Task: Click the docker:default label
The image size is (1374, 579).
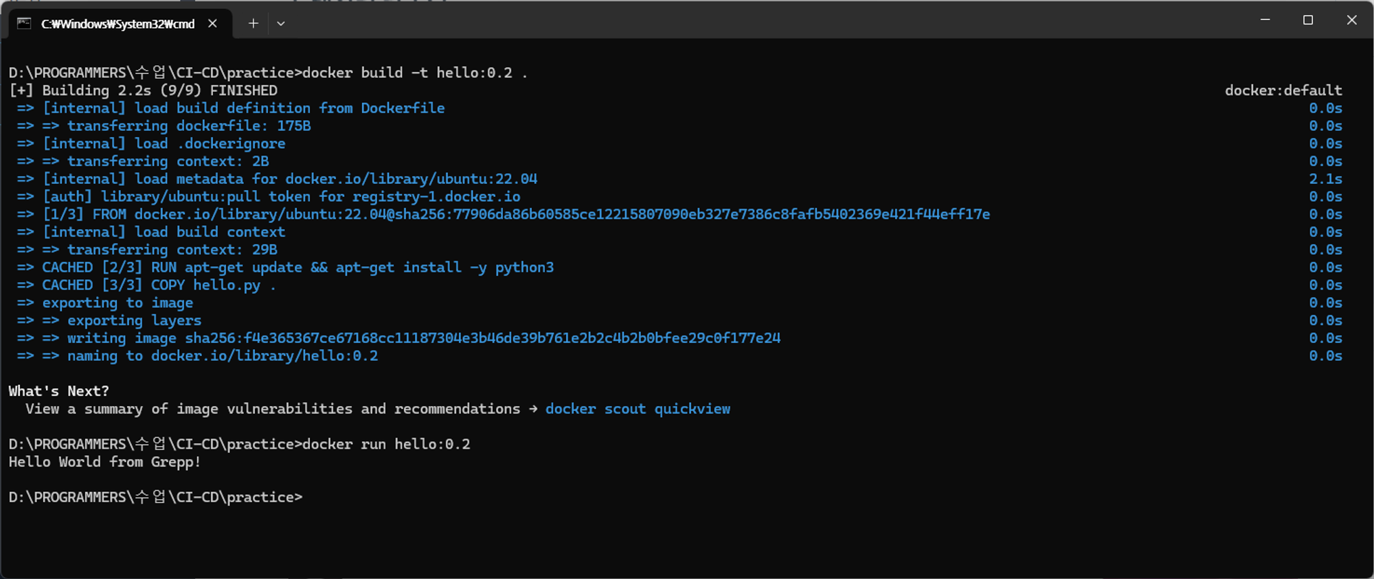Action: click(x=1283, y=91)
